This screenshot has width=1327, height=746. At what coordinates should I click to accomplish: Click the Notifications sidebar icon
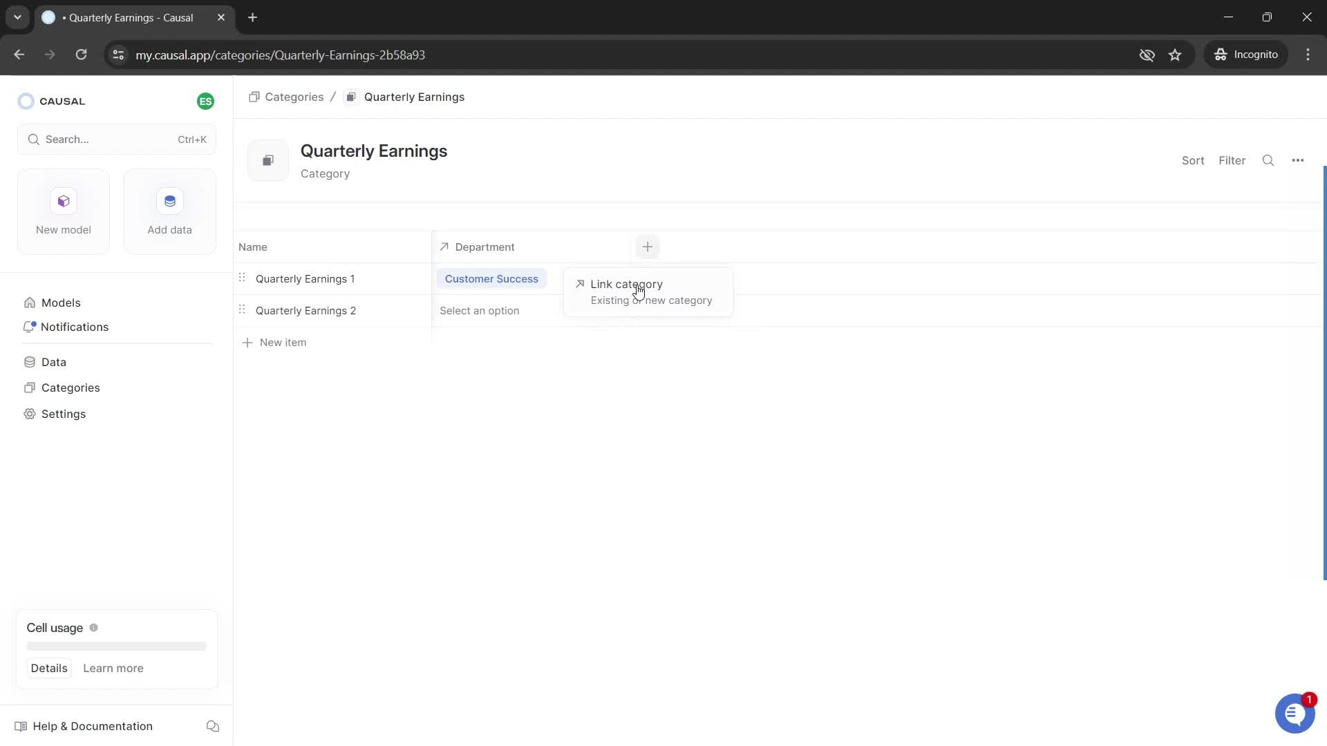pyautogui.click(x=30, y=326)
